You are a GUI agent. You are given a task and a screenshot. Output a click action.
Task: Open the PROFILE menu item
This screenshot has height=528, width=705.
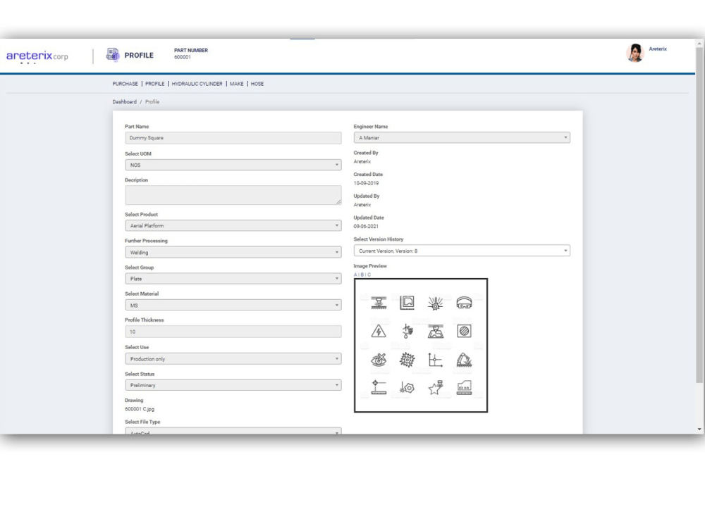[x=154, y=84]
